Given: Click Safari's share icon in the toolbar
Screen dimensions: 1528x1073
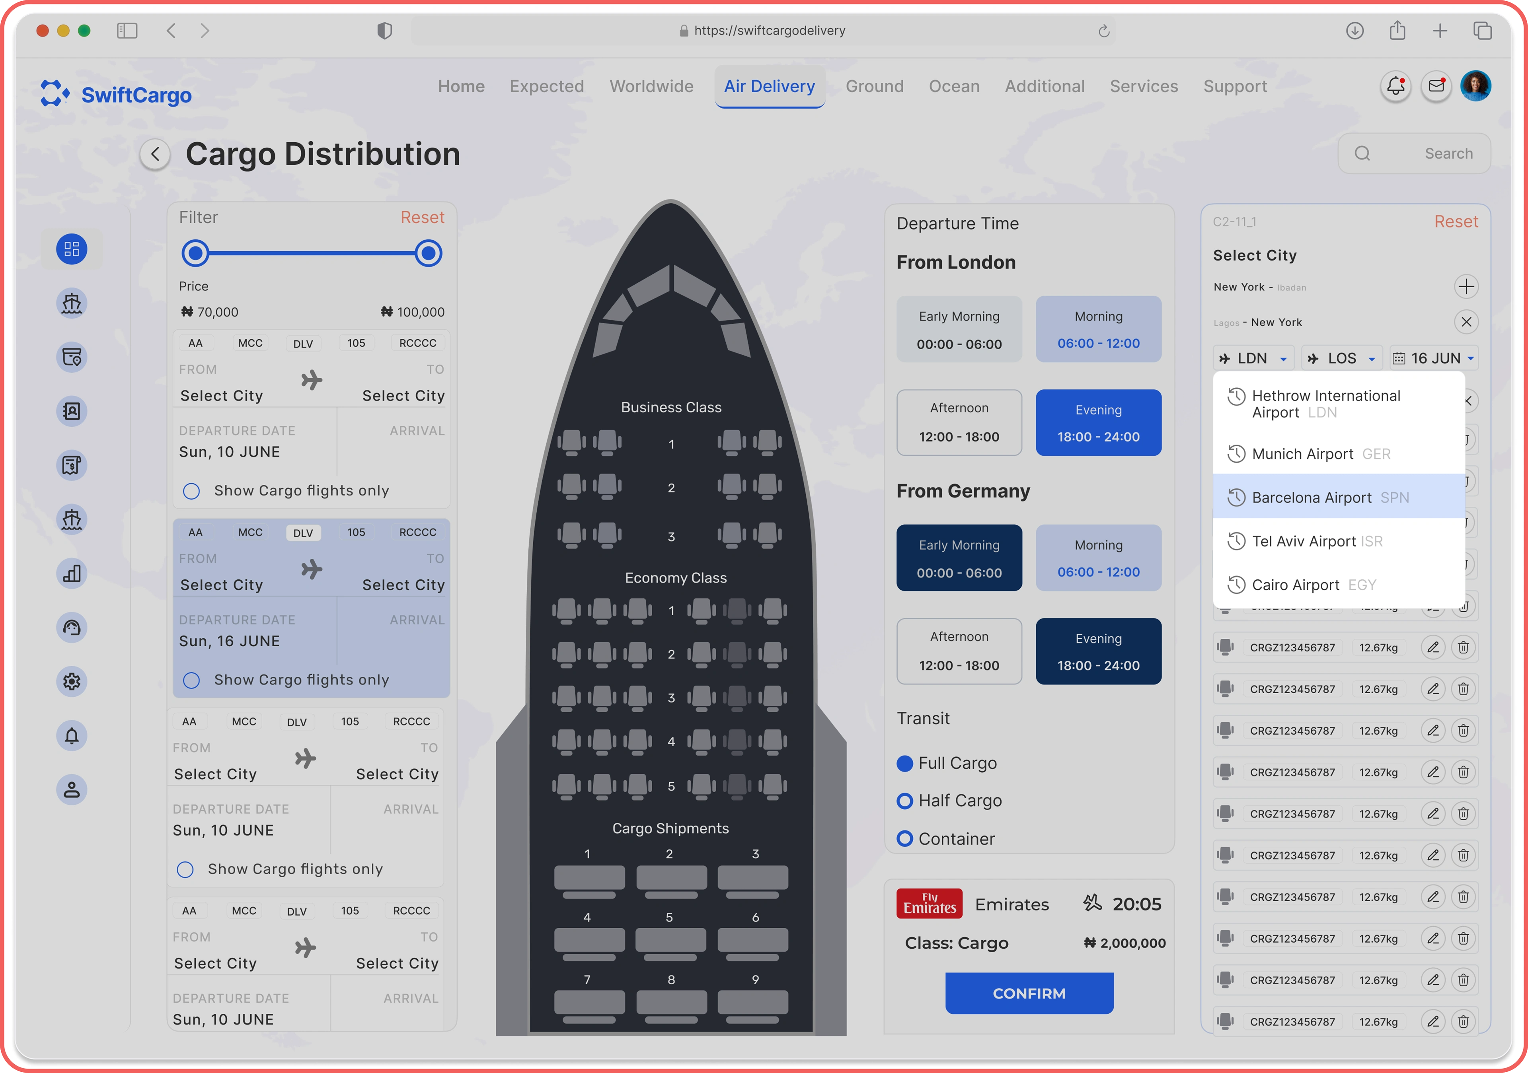Looking at the screenshot, I should (1397, 31).
